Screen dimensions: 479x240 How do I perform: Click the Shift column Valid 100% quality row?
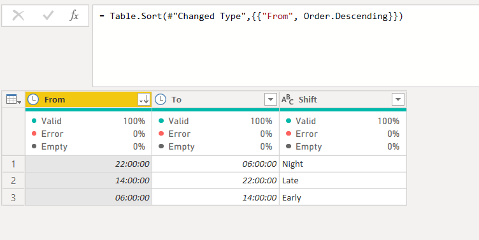[343, 121]
